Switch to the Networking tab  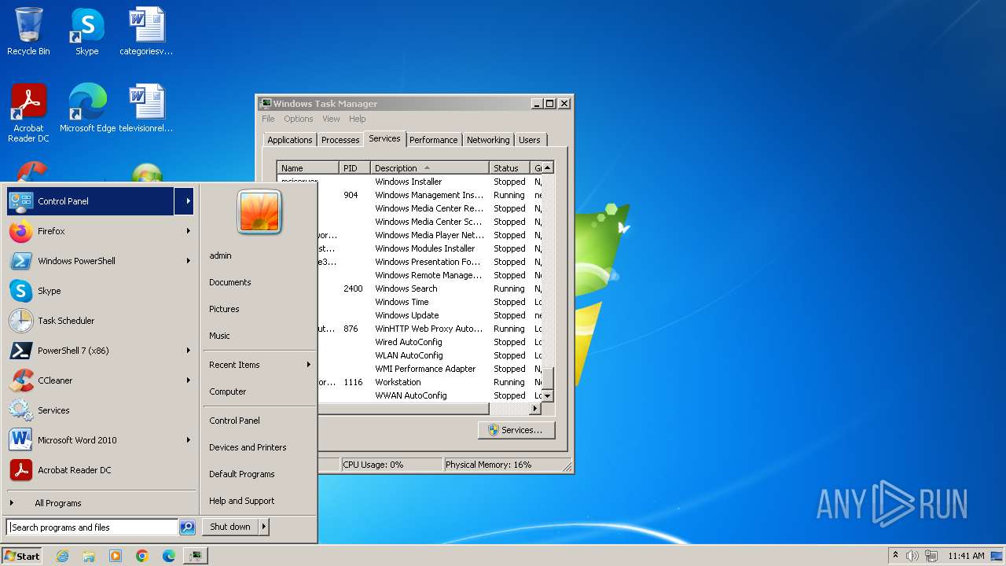488,140
